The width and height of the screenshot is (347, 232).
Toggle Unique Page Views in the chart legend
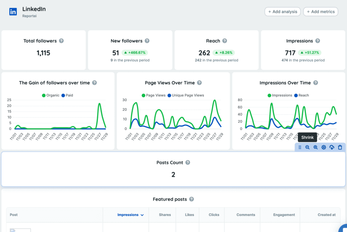pos(186,95)
